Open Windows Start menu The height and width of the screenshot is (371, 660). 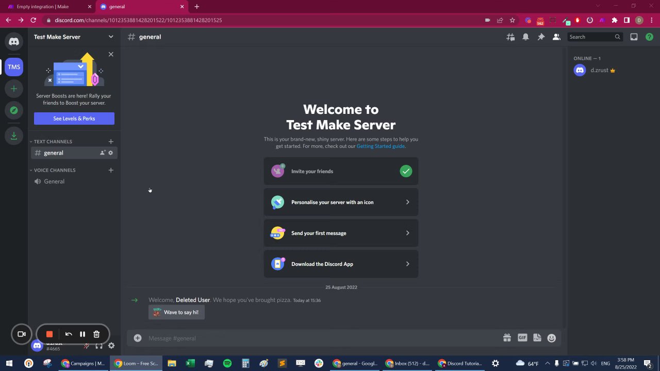tap(9, 363)
